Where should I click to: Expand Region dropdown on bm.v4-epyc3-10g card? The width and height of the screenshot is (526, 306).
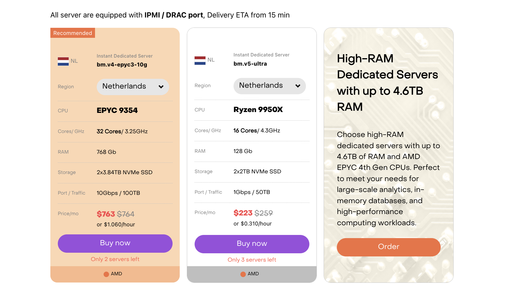[133, 87]
